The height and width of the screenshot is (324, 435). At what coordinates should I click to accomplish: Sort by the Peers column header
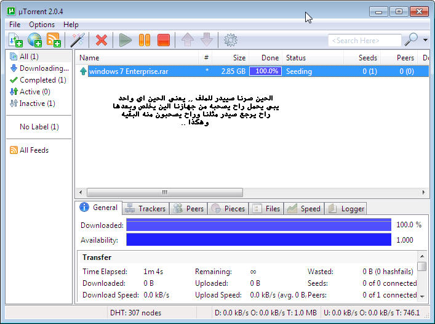[x=399, y=58]
